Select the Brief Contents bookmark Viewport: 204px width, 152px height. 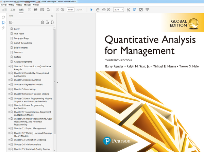pos(21,48)
